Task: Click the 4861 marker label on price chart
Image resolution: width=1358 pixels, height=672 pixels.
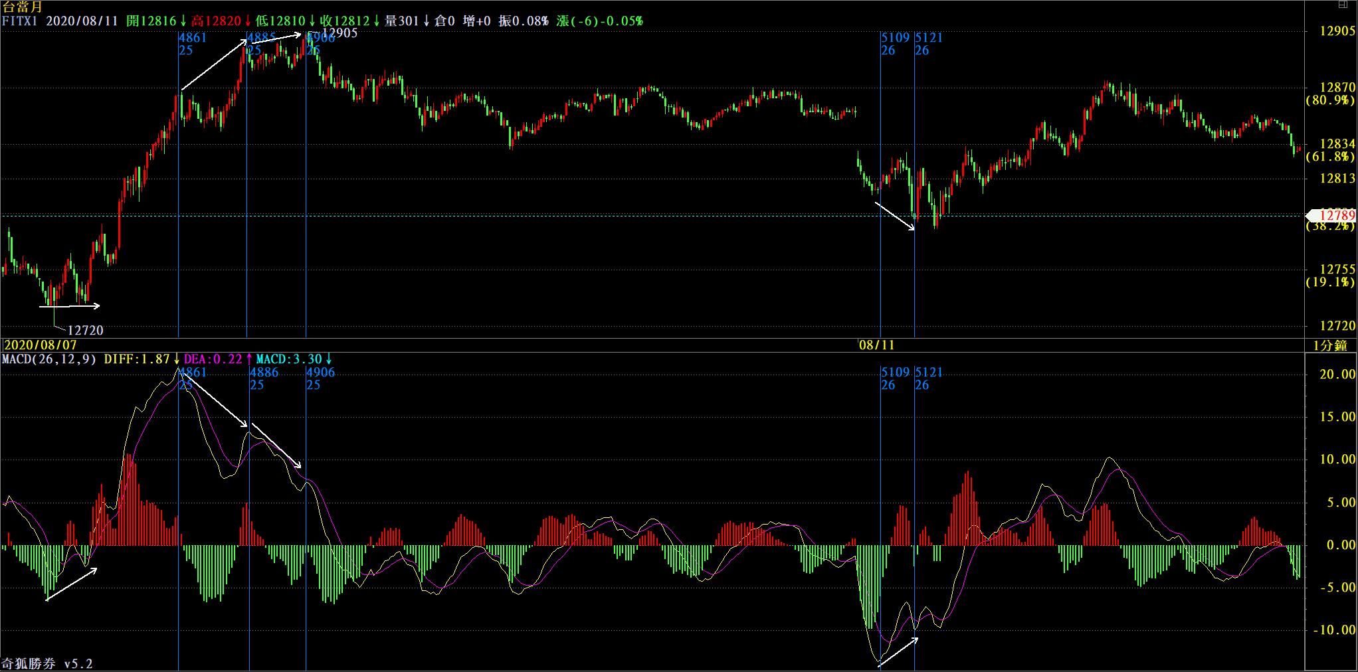Action: point(193,38)
